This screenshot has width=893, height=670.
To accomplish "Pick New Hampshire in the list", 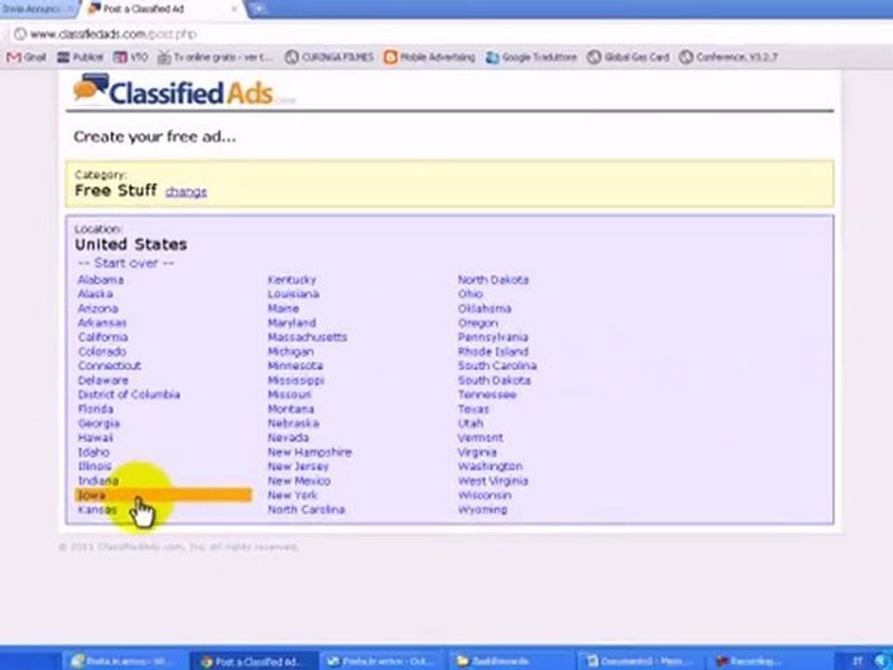I will pyautogui.click(x=310, y=452).
